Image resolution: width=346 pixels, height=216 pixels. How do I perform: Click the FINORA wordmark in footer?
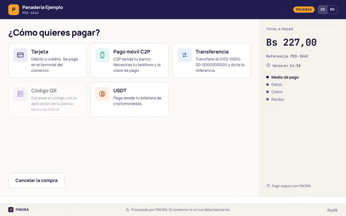22,210
